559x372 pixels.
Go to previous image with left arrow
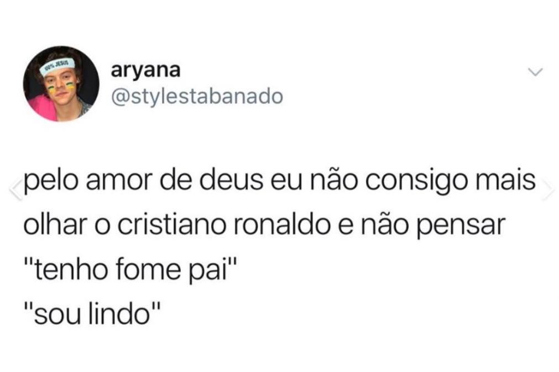[15, 189]
